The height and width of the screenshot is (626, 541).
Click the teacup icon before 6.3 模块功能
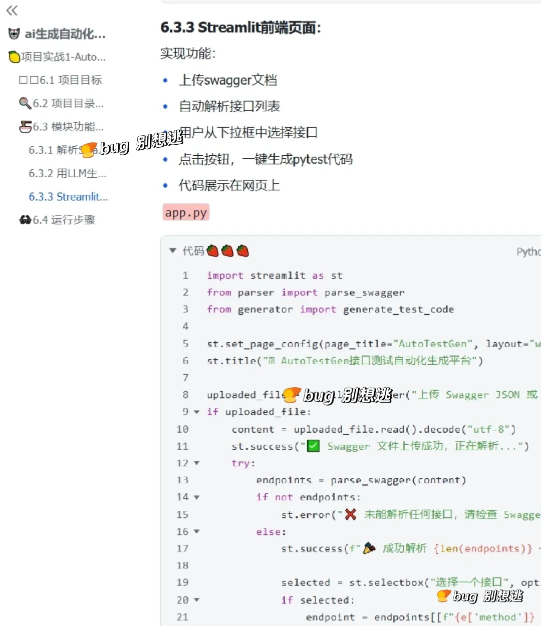(25, 126)
